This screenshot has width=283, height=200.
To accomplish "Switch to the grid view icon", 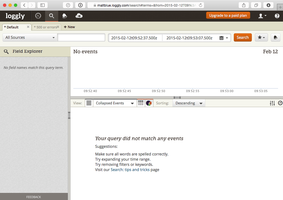I will (141, 103).
